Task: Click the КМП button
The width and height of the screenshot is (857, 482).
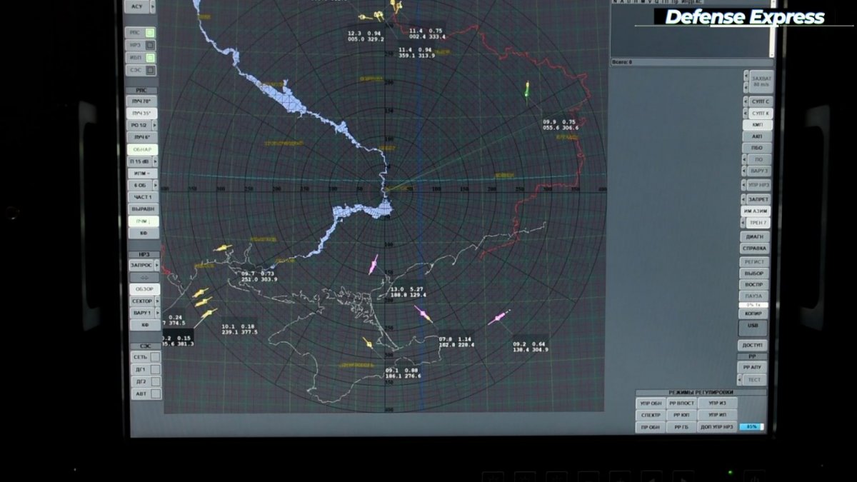Action: (x=757, y=124)
